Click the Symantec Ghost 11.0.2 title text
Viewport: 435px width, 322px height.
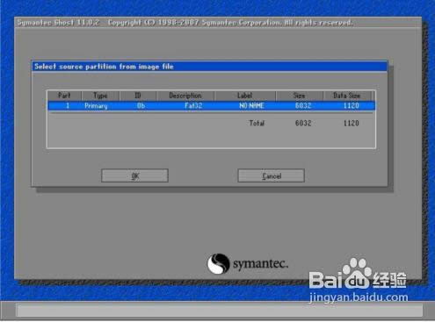click(x=58, y=23)
